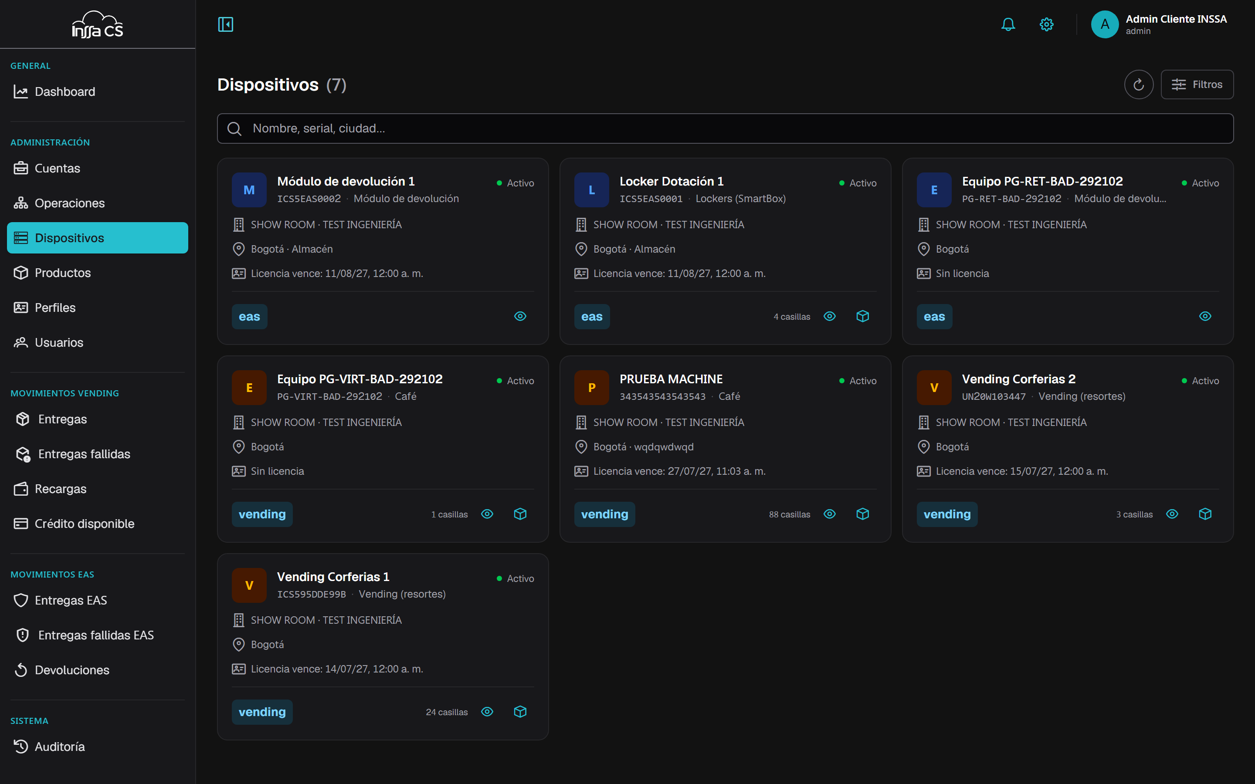This screenshot has width=1255, height=784.
Task: Click the P avatar of PRUEBA MACHINE
Action: click(592, 387)
